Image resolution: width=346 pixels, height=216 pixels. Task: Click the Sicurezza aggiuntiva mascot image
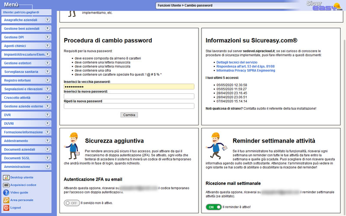[72, 146]
